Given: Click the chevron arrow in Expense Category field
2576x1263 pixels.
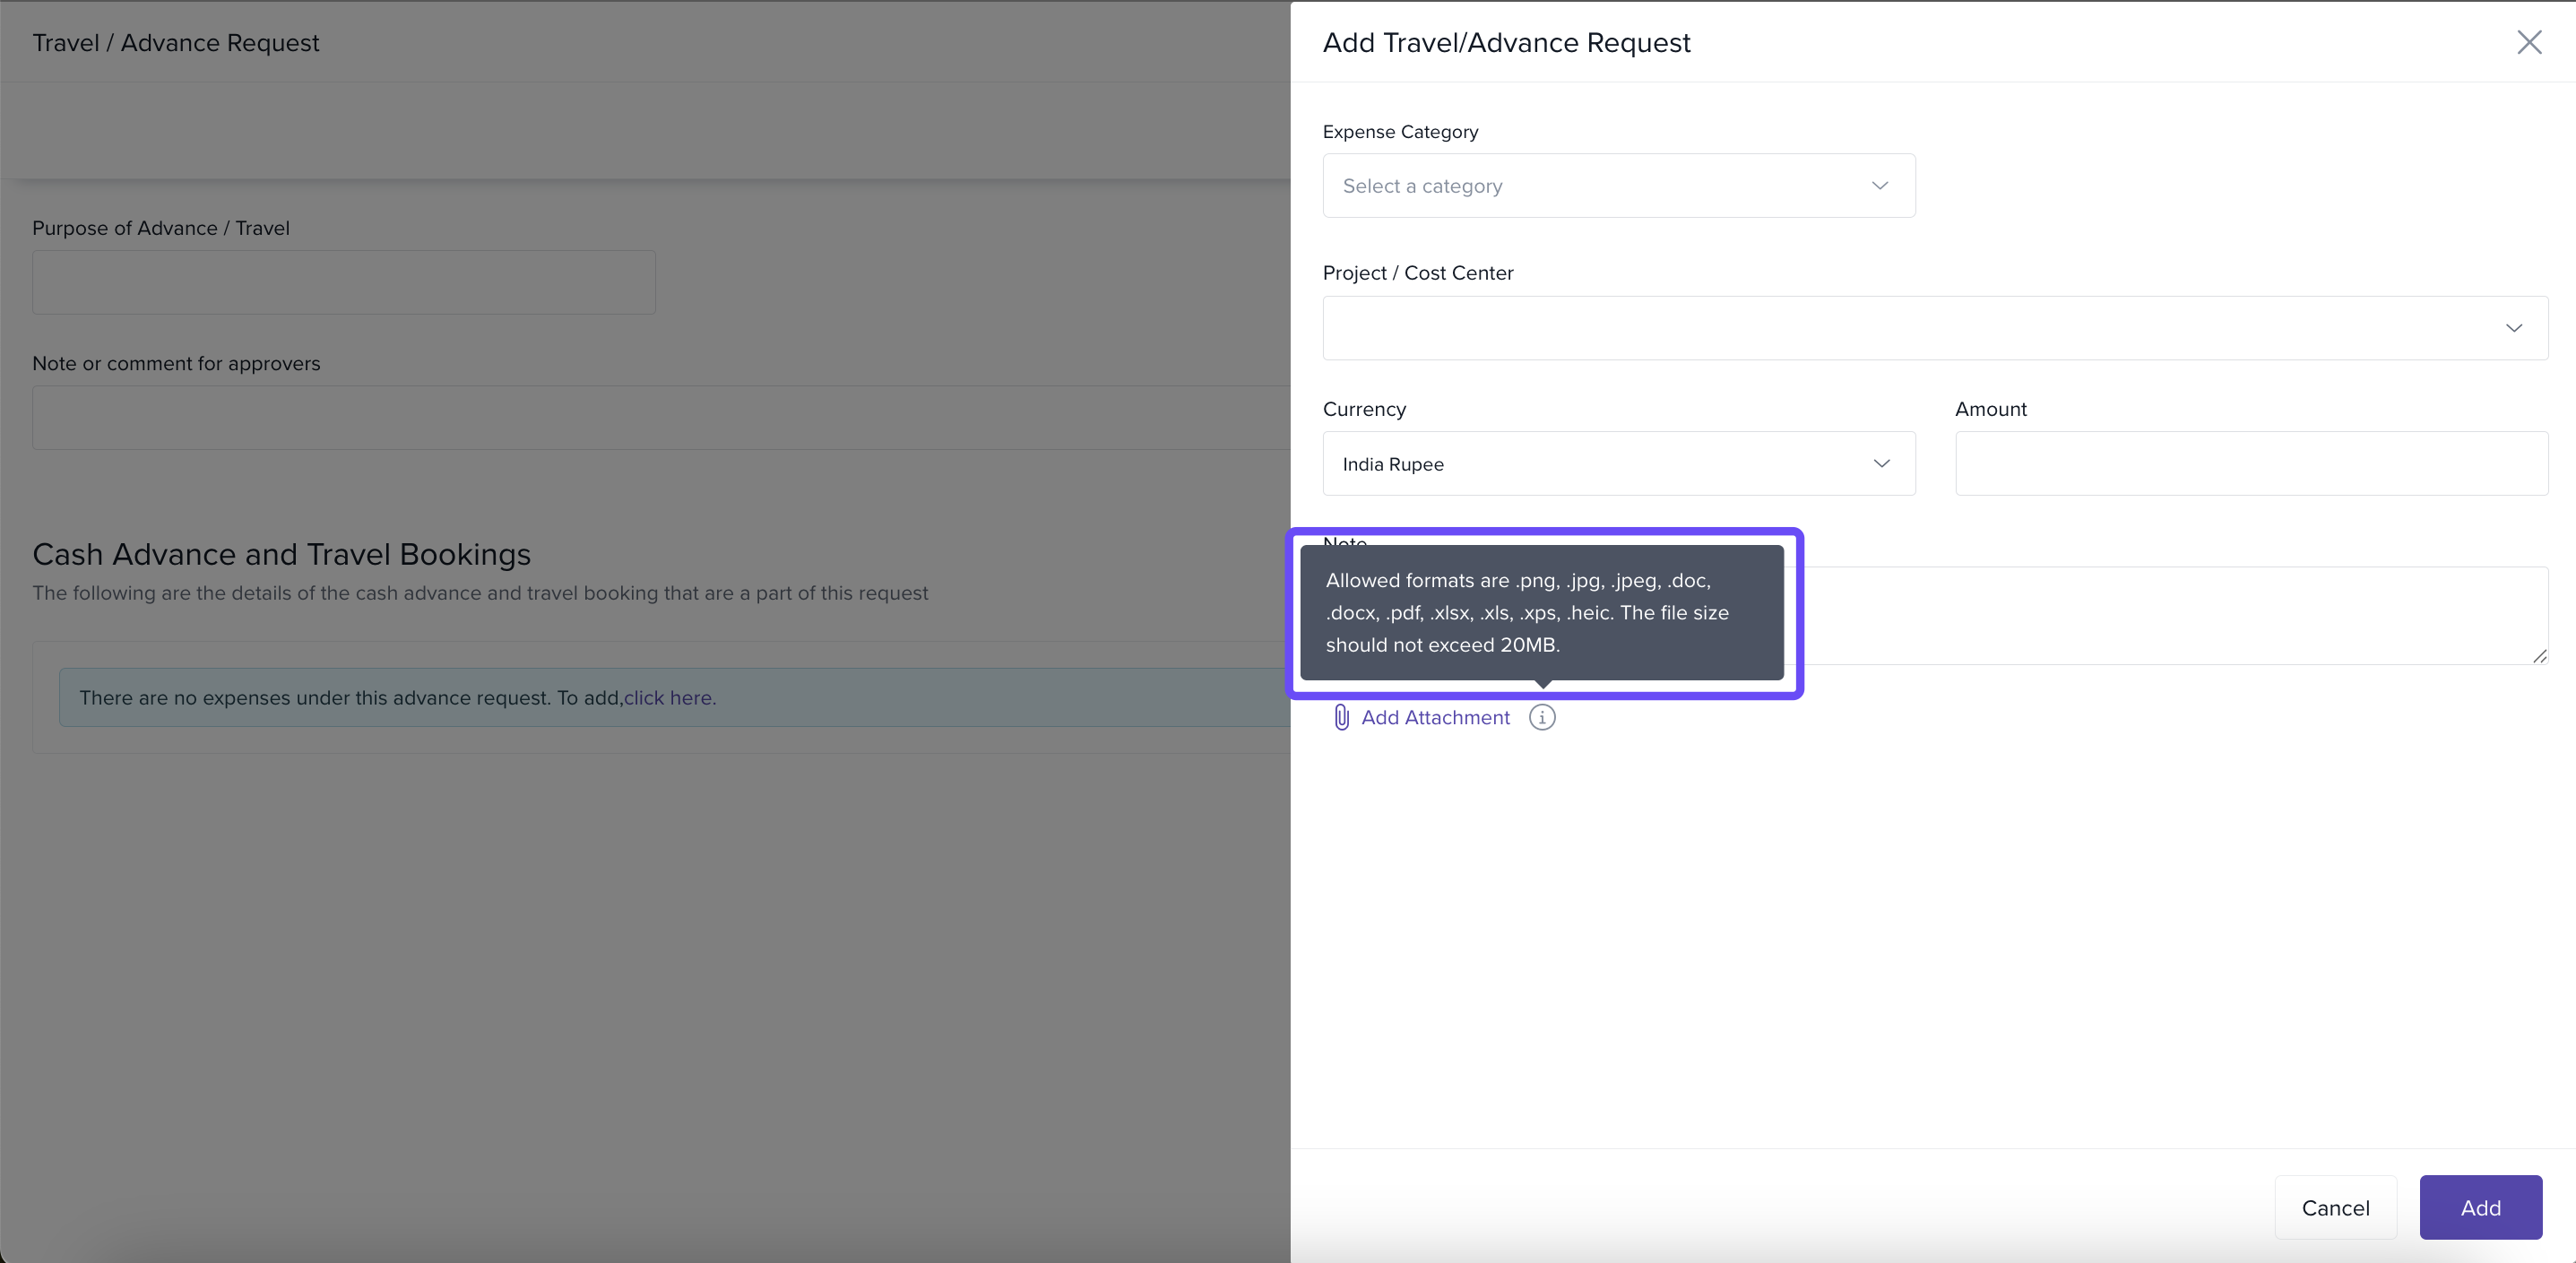Looking at the screenshot, I should pyautogui.click(x=1880, y=186).
